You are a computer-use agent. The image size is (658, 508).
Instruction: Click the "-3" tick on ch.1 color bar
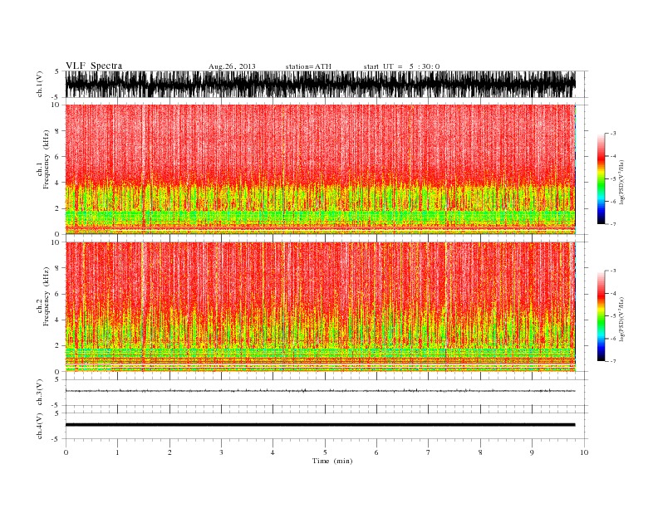coord(612,134)
